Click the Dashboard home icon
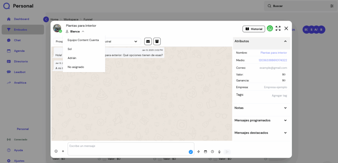 pos(9,19)
